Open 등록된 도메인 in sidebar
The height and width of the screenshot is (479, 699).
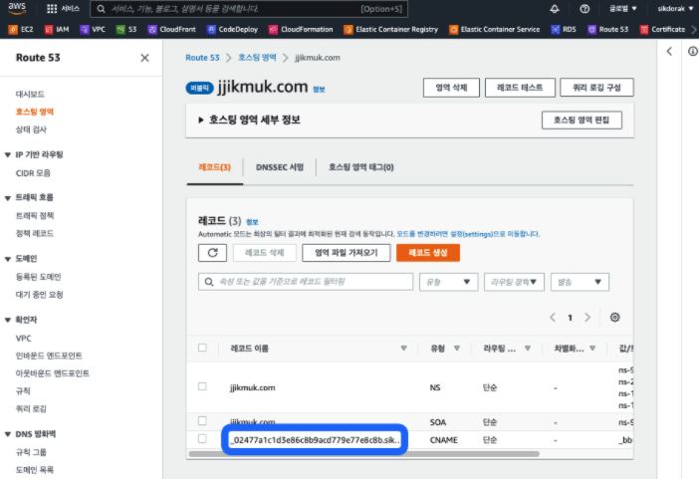point(39,277)
